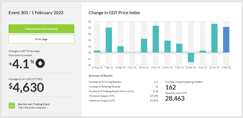Screen dimensions: 243x118
Task: Click the $4,630 average price figure
Action: click(26, 87)
